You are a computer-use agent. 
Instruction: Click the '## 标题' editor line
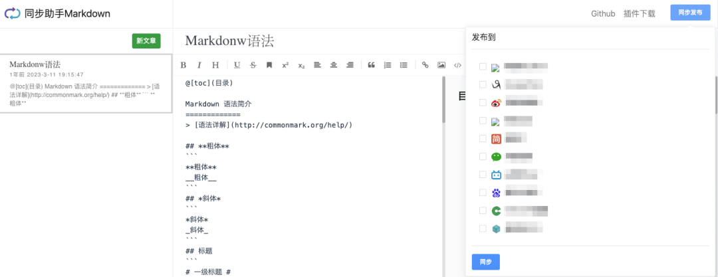199,251
